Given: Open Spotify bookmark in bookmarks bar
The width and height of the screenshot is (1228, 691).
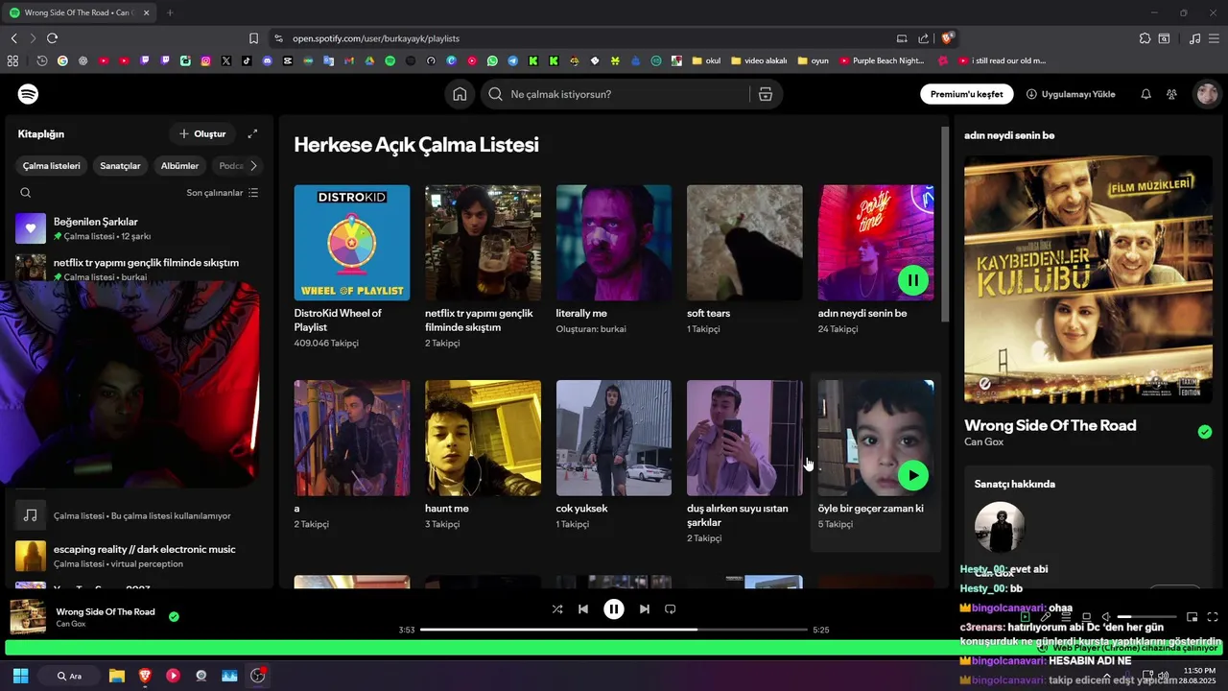Looking at the screenshot, I should (x=390, y=60).
